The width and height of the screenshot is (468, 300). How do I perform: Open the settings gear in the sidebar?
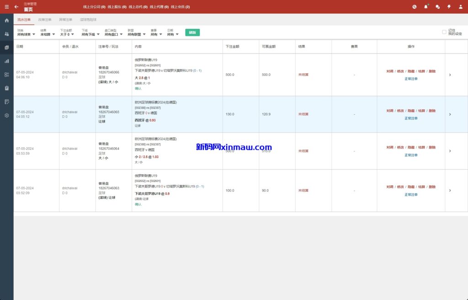[6, 114]
